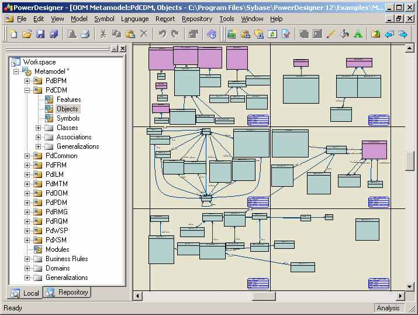Click the Fill Color bucket icon
This screenshot has height=315, width=418.
point(344,34)
